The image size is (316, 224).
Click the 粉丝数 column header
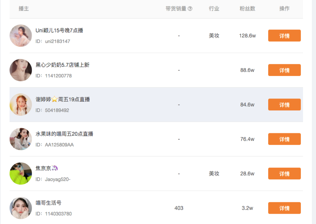click(x=247, y=9)
